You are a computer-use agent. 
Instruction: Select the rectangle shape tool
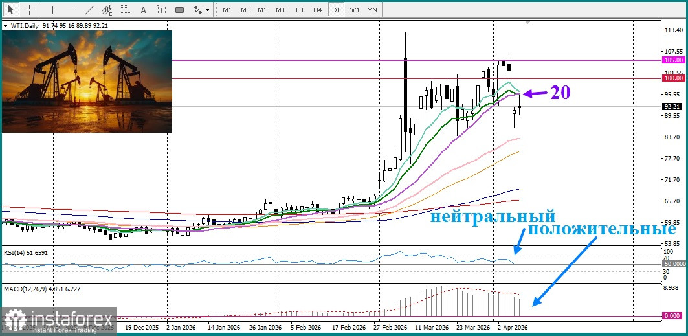pos(179,10)
